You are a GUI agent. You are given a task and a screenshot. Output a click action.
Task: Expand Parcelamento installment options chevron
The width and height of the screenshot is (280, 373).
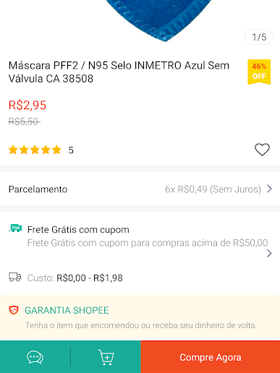coord(269,189)
